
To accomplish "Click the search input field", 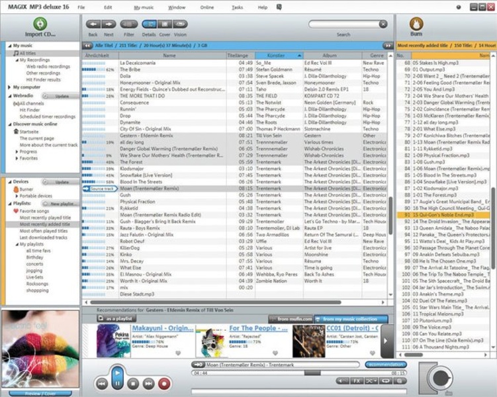I will [x=344, y=24].
